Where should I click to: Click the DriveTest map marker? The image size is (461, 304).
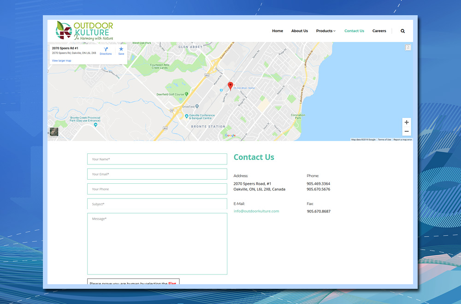[197, 106]
